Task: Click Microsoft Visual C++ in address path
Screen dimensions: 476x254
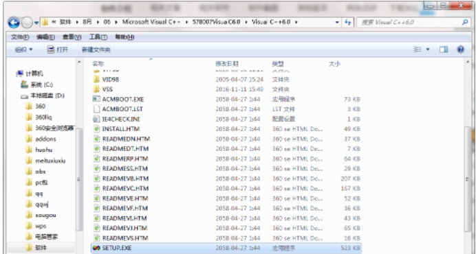Action: 151,22
